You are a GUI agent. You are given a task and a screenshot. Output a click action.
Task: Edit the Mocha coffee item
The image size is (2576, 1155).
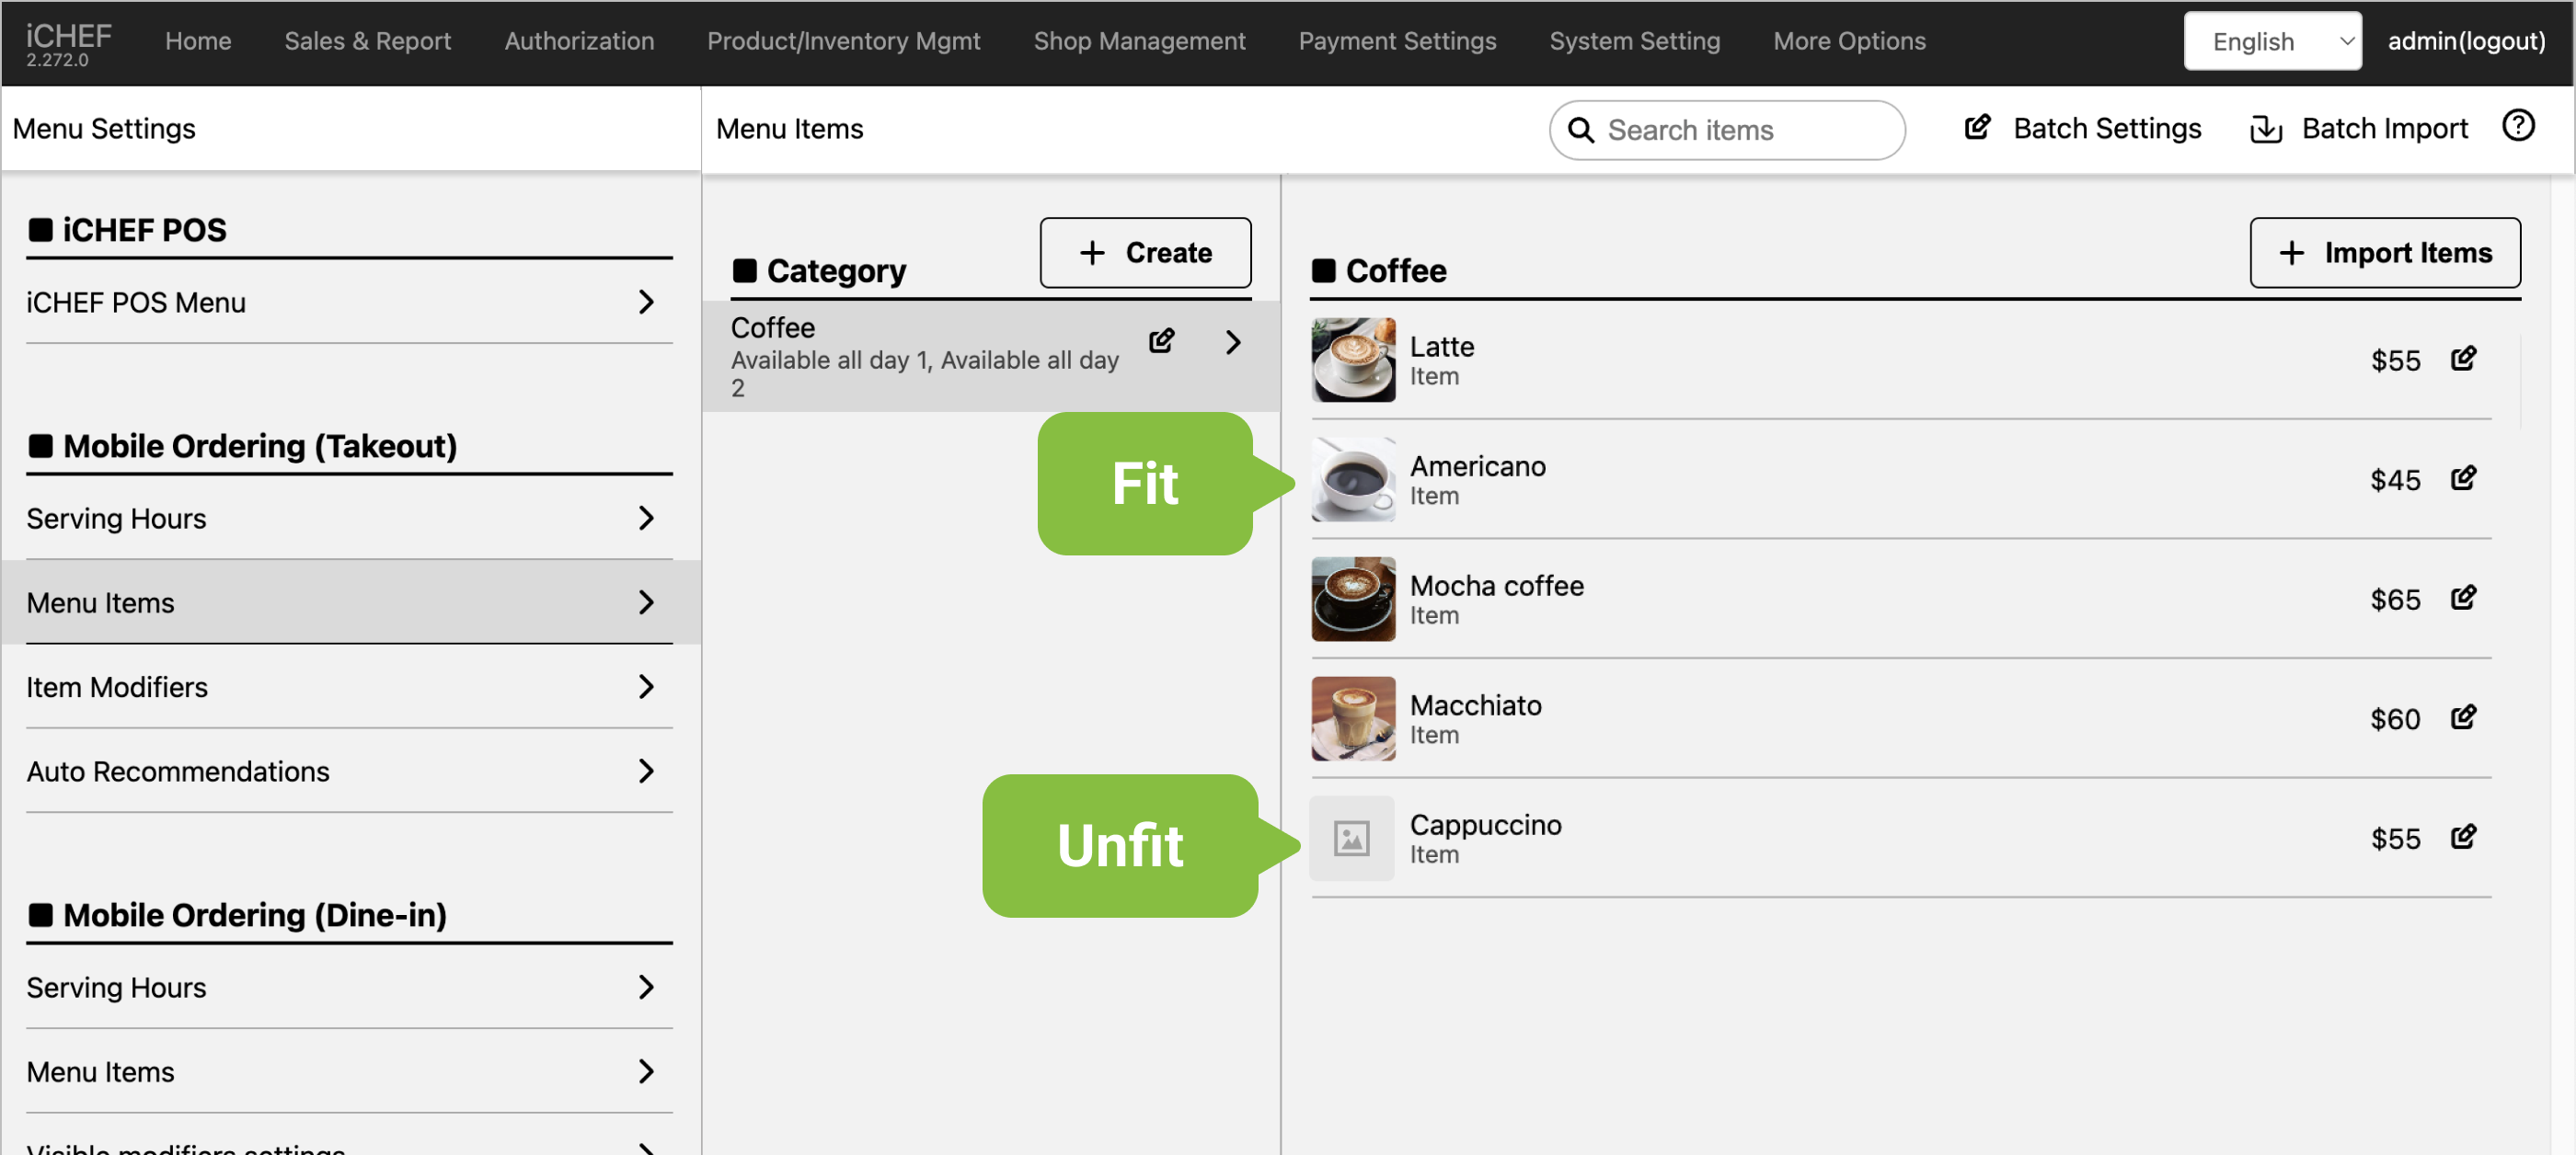pos(2462,599)
